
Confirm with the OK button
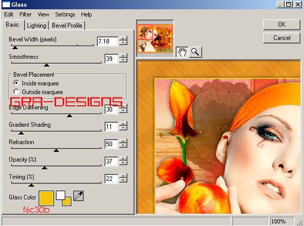(282, 25)
